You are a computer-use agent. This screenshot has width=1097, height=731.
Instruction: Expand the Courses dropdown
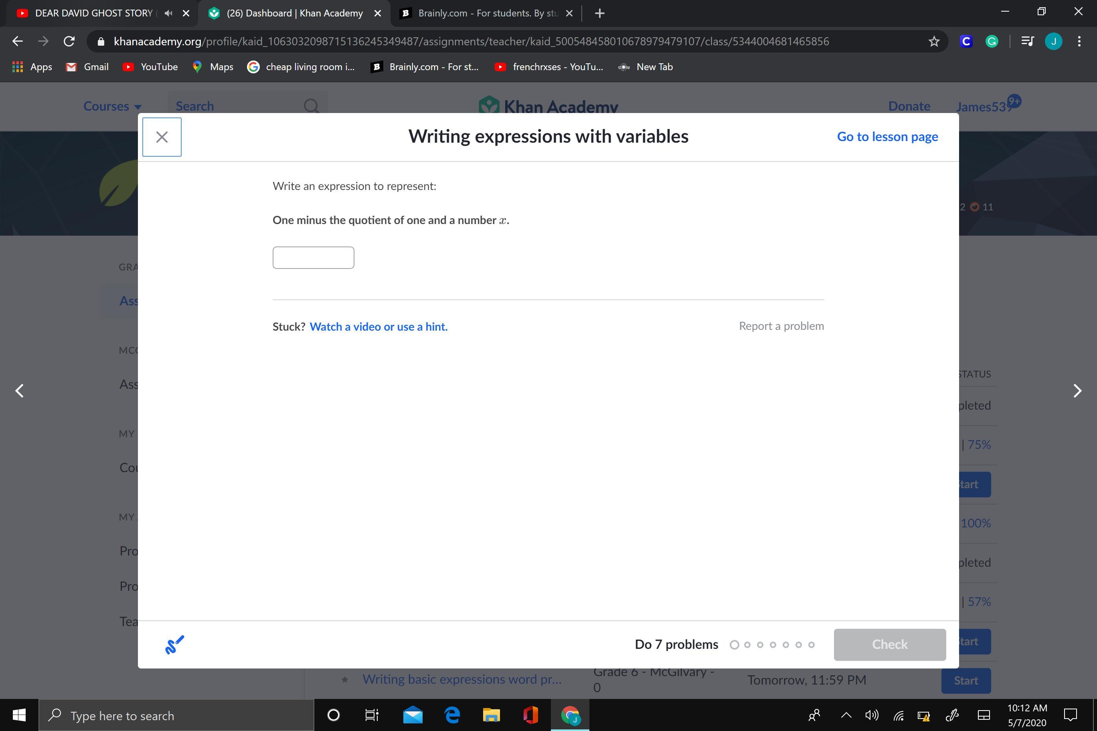tap(112, 106)
